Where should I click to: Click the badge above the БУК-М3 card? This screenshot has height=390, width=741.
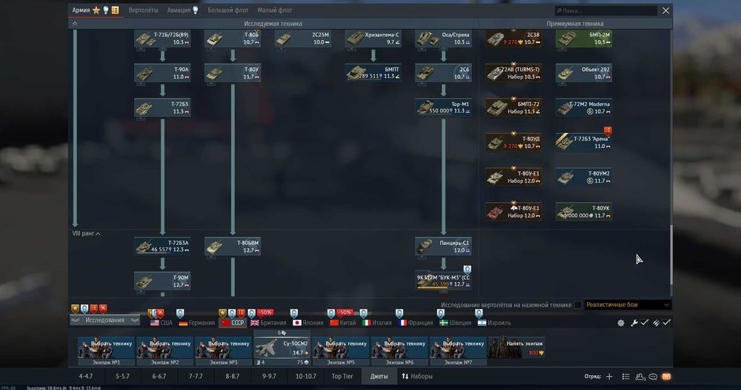click(467, 269)
